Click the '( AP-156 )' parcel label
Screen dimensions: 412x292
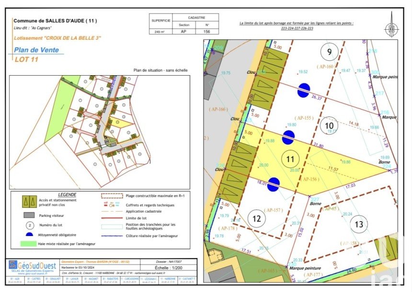[310, 180]
